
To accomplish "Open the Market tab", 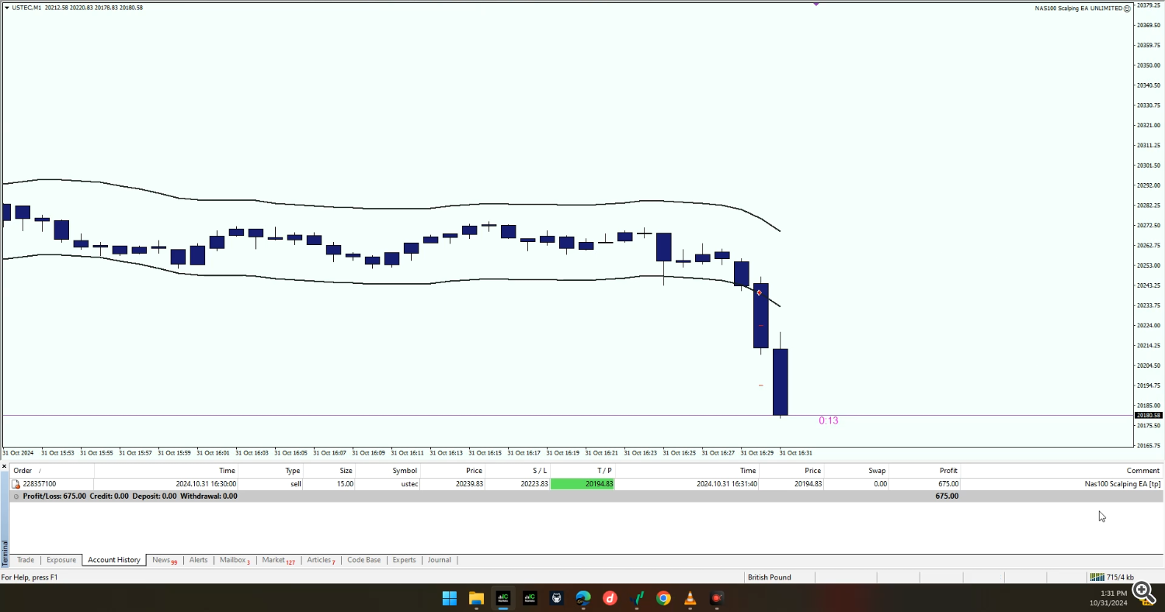I will tap(274, 560).
